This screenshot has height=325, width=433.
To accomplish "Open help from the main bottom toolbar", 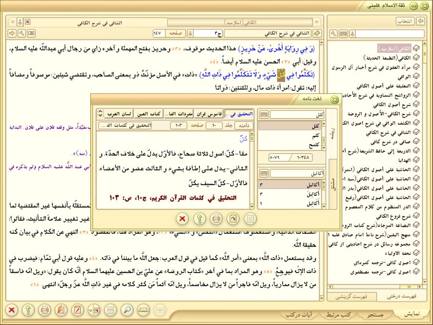I will coord(28,310).
